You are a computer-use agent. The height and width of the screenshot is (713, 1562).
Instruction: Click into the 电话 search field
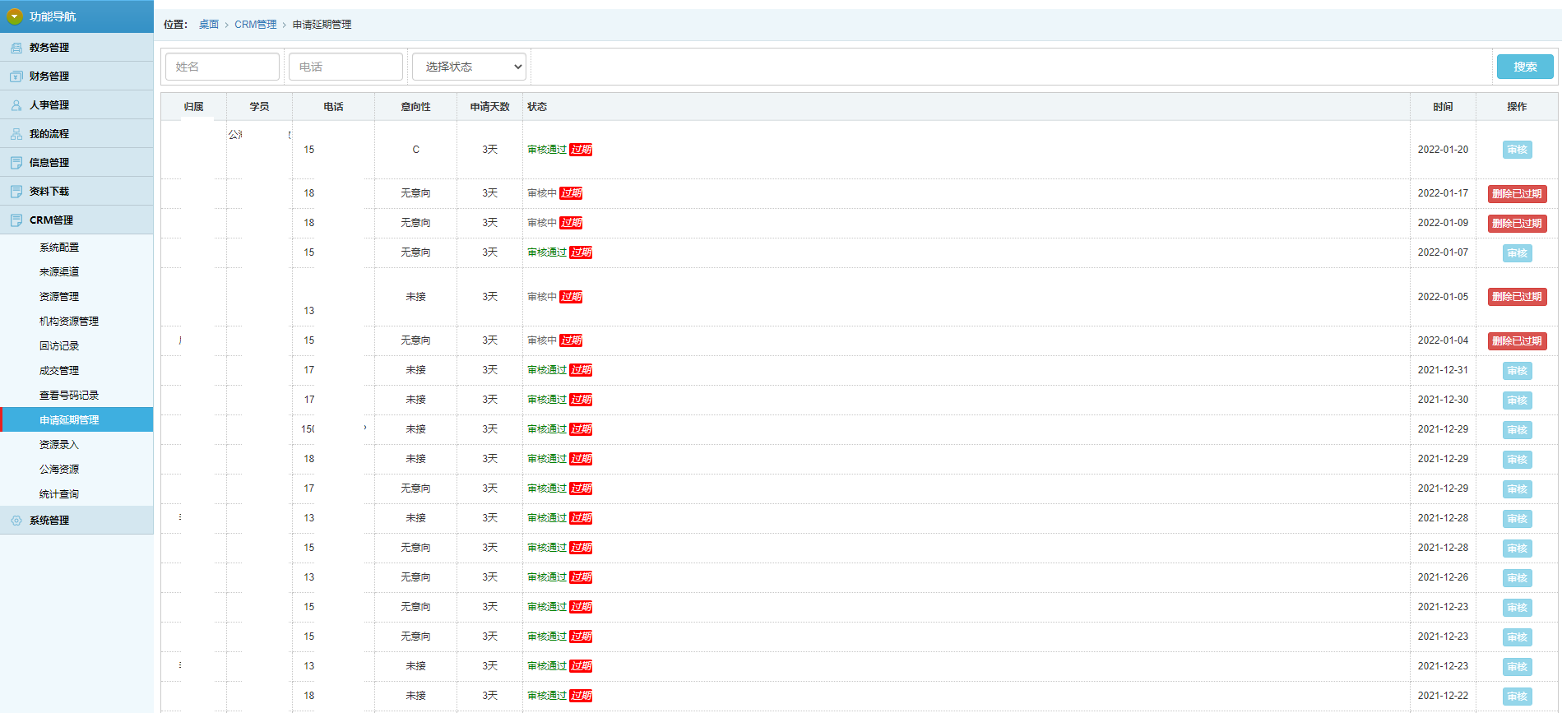[x=345, y=67]
